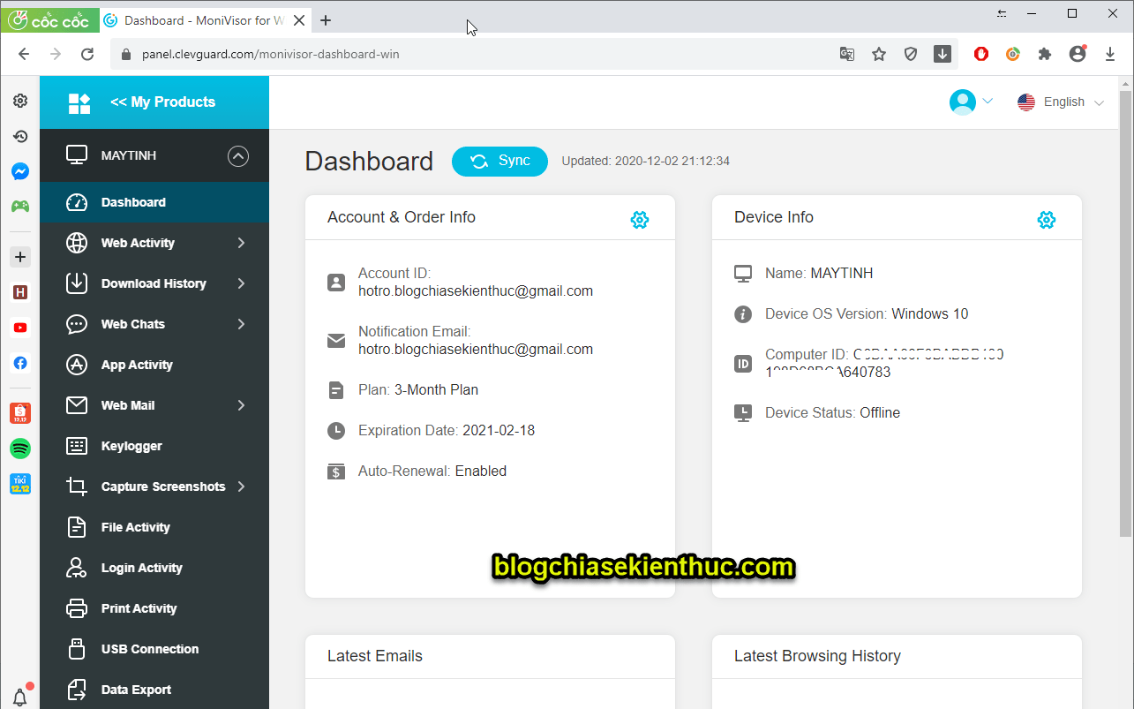Click the address bar URL
The image size is (1134, 709).
point(270,54)
